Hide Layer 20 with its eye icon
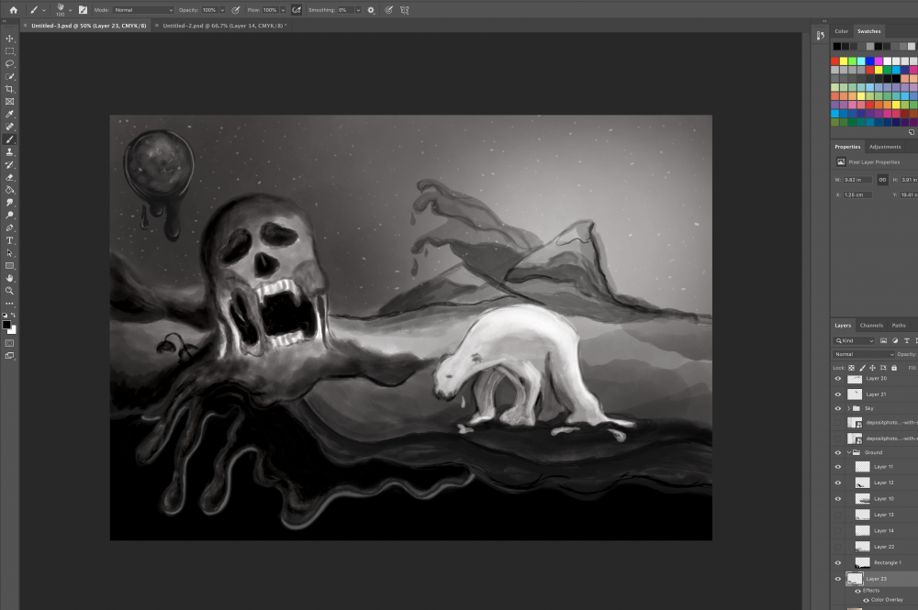The width and height of the screenshot is (918, 610). coord(837,378)
